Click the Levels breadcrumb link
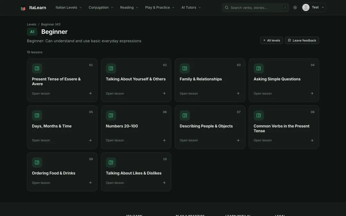 (x=31, y=25)
